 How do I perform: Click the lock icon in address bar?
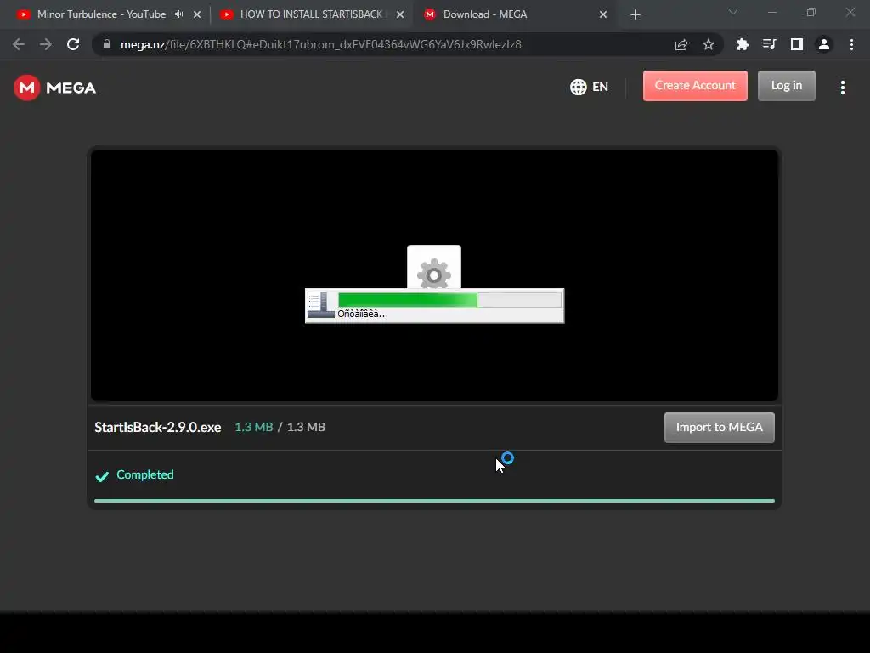[107, 44]
